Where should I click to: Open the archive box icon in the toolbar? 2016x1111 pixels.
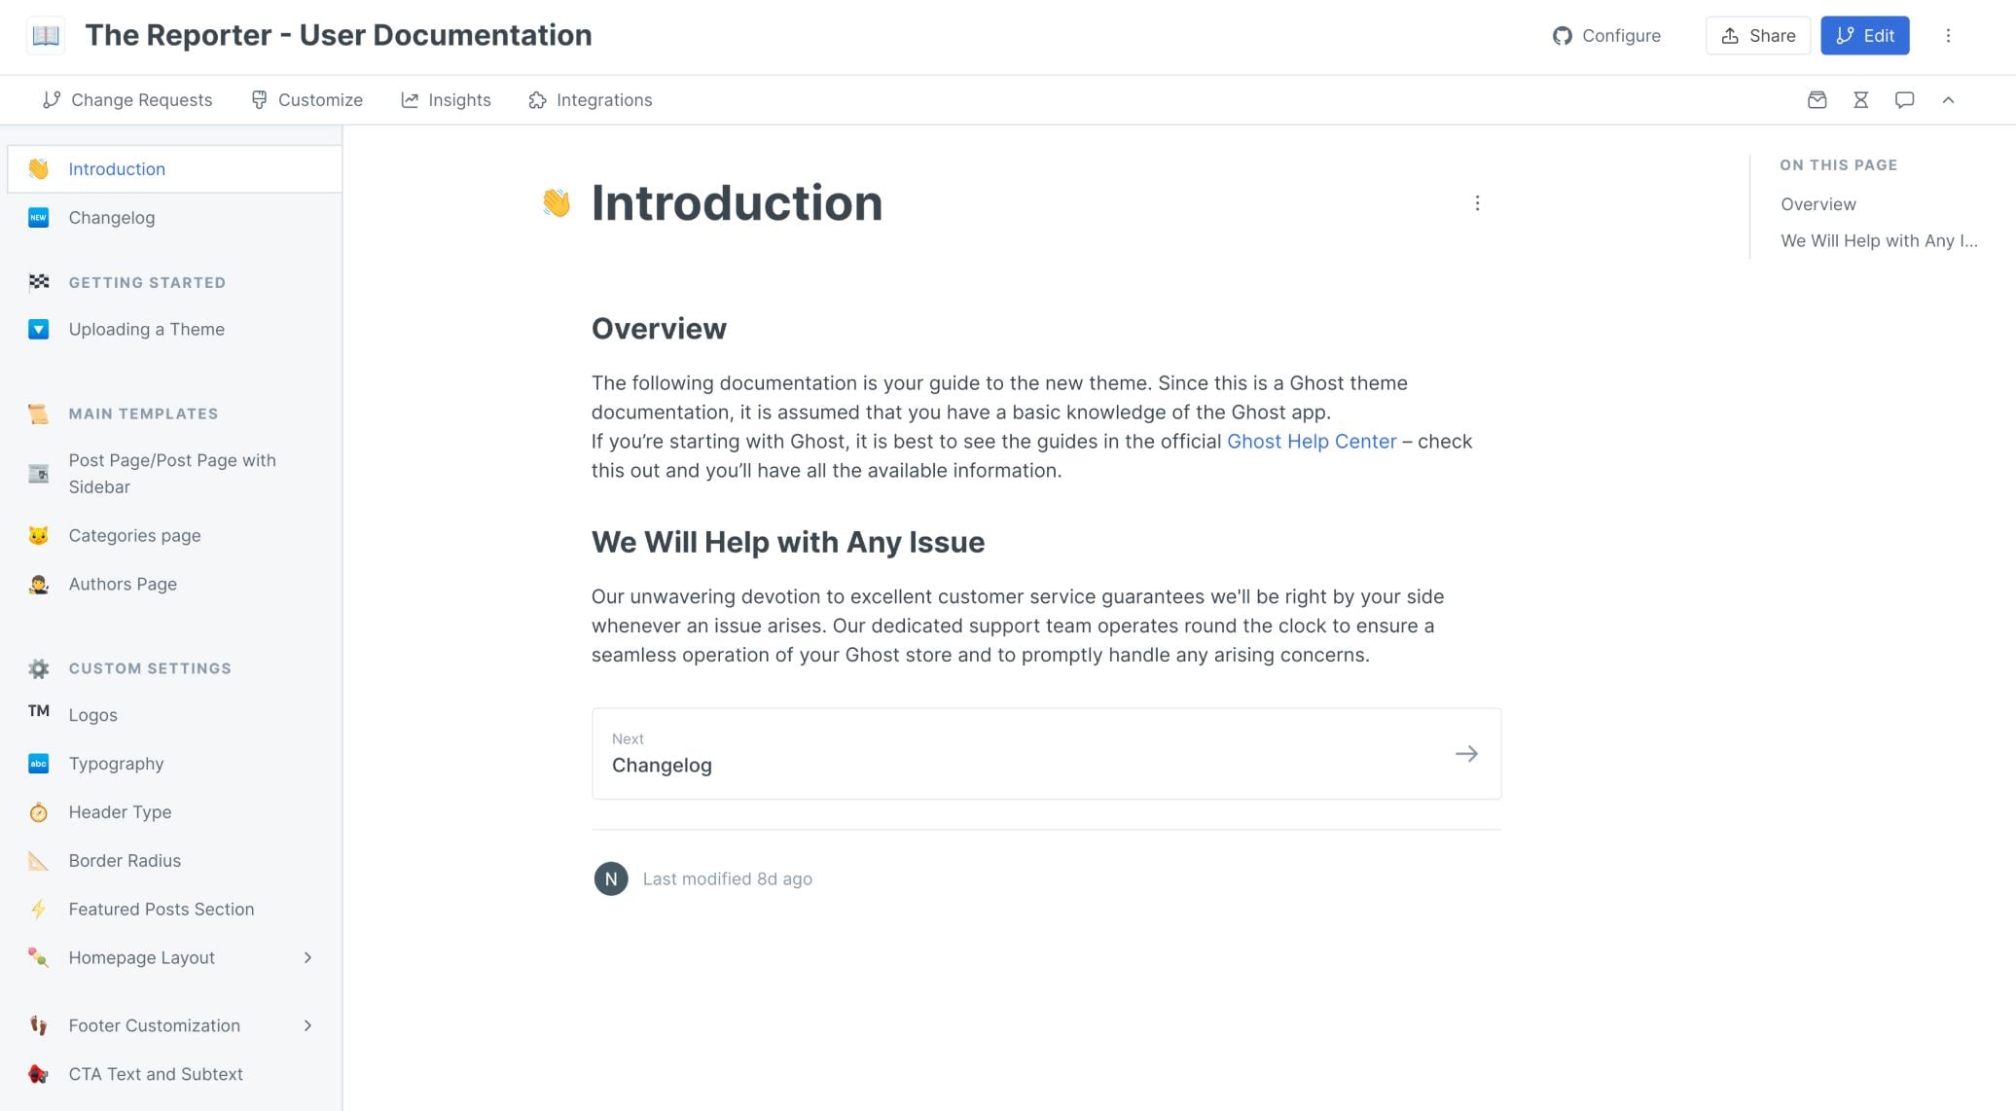tap(1817, 100)
